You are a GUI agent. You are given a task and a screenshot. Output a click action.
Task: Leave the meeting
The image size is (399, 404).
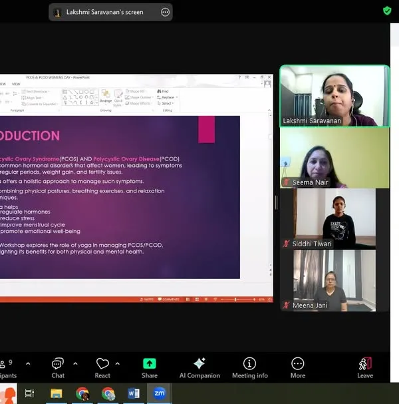[365, 368]
